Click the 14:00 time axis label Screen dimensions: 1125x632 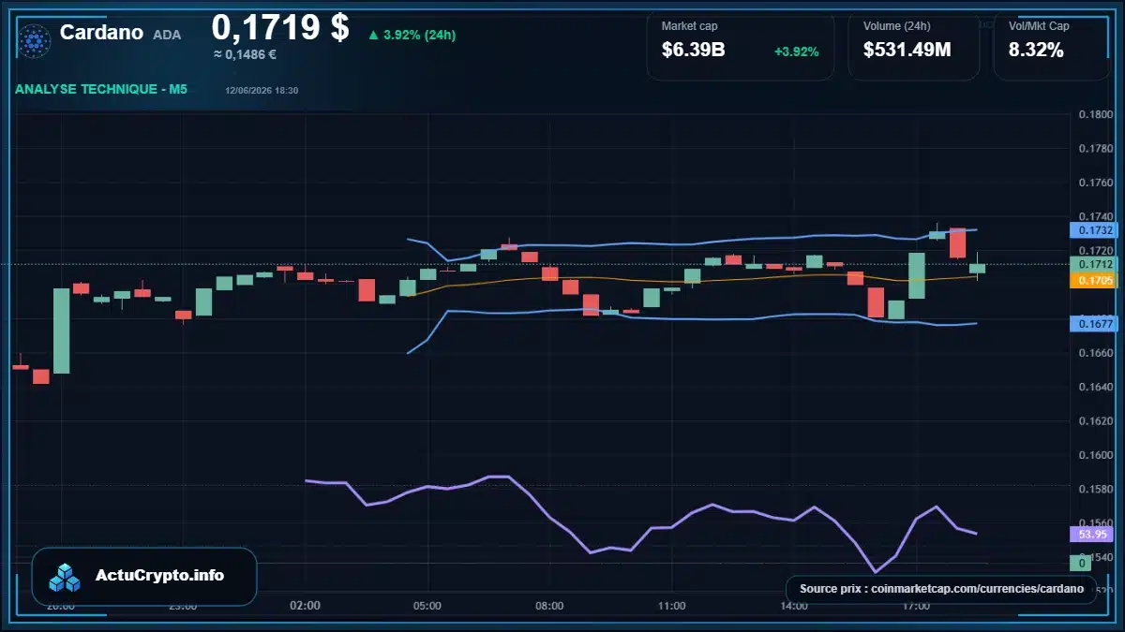pos(794,606)
